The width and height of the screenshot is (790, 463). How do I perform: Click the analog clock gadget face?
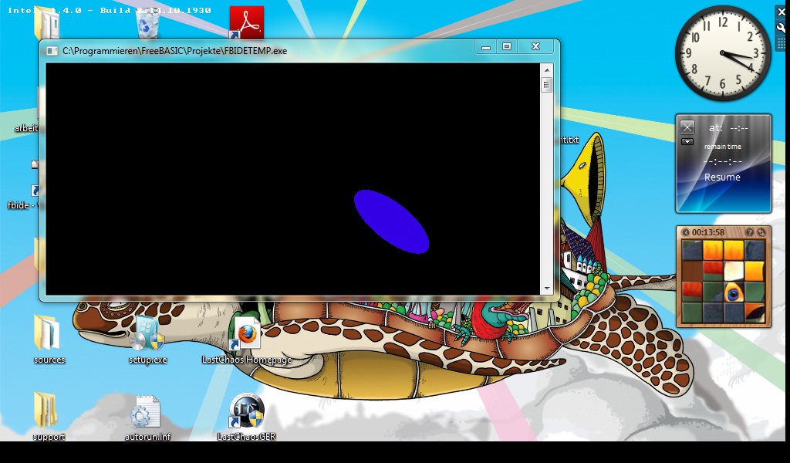click(x=722, y=53)
